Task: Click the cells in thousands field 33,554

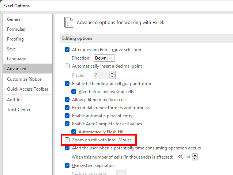Action: click(184, 157)
